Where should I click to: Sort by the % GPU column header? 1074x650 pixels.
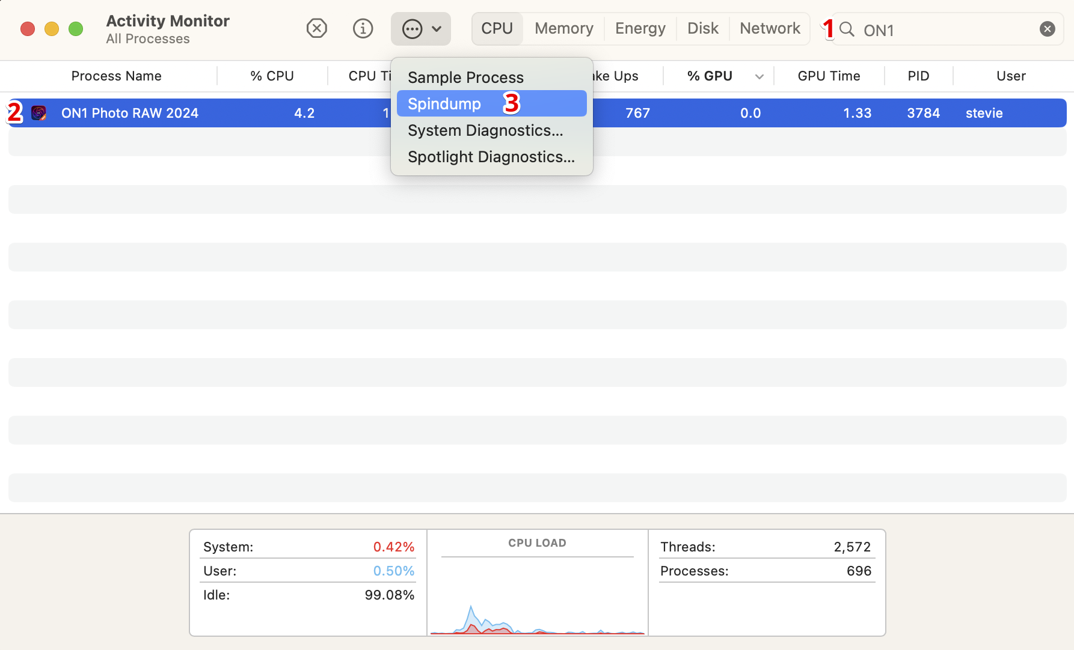point(710,76)
